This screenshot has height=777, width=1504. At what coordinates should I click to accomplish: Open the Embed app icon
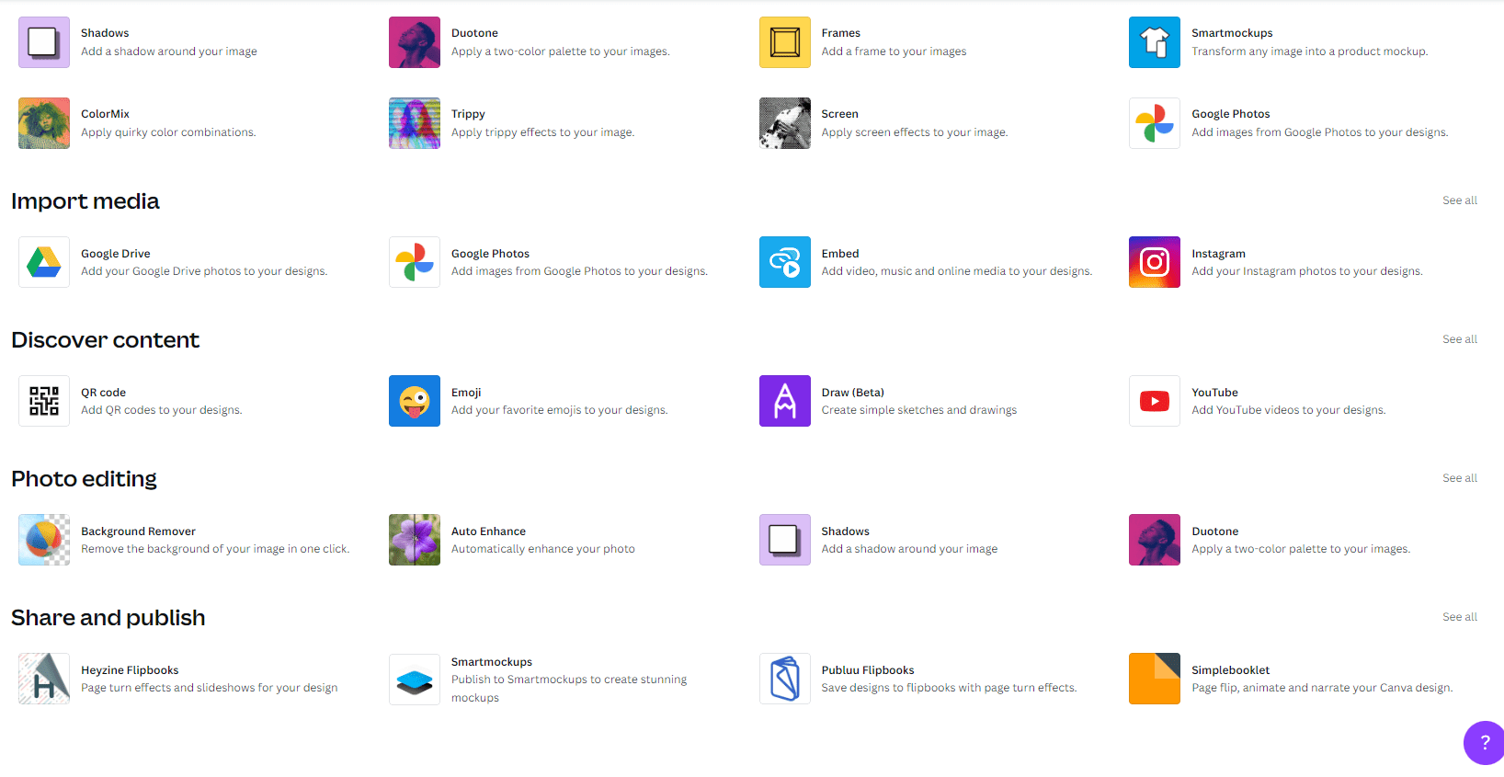click(x=784, y=262)
